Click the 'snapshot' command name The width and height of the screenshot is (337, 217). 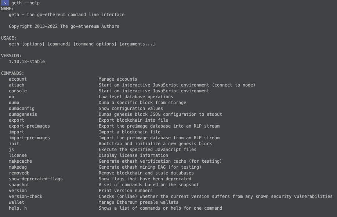[19, 185]
